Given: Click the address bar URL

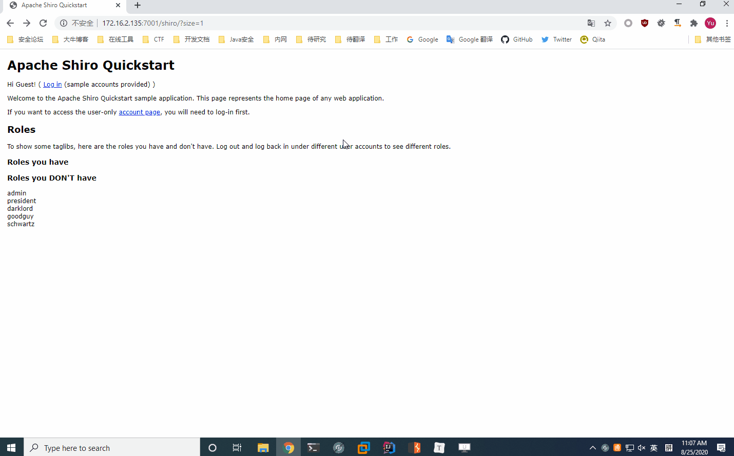Looking at the screenshot, I should tap(153, 23).
